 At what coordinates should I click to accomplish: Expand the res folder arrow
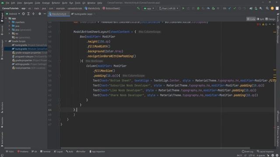coord(9,34)
